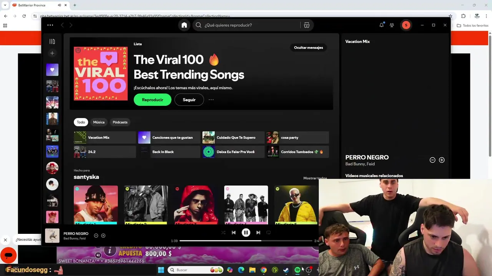Open more options for Viral 100 playlist

pos(211,100)
